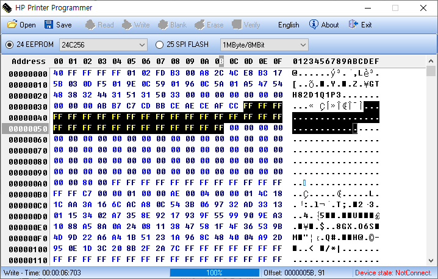Click the HP Printer Programmer title bar icon
The width and height of the screenshot is (438, 279).
[7, 8]
